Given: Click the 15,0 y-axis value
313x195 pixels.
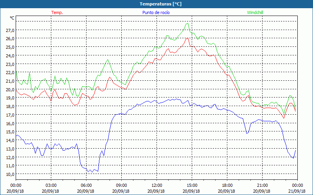Looking at the screenshot, I should pos(11,132).
